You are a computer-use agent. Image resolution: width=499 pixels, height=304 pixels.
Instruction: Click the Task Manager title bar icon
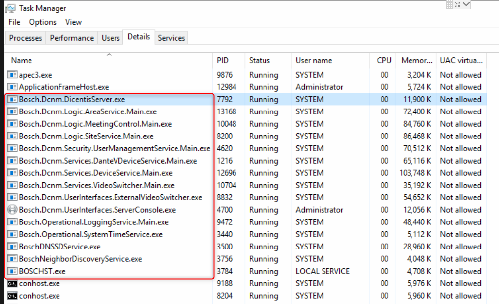tap(10, 8)
